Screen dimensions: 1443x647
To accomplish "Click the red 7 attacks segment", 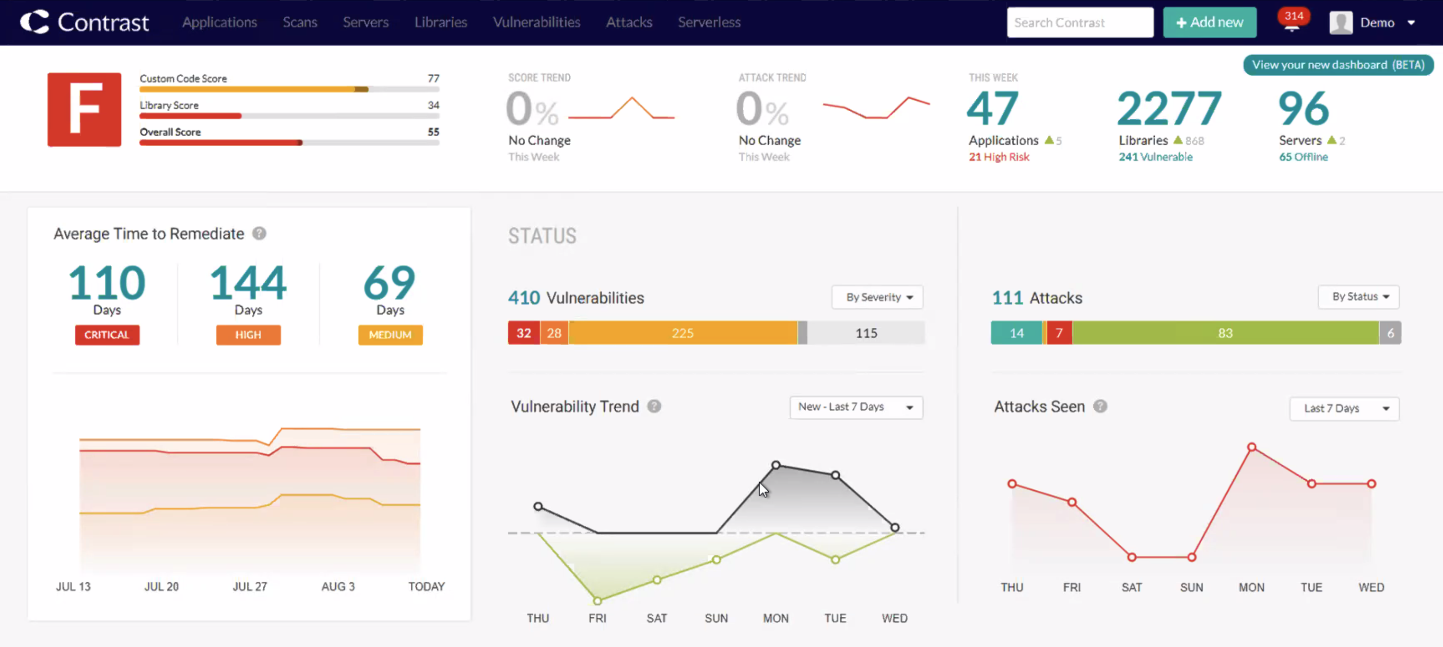I will [x=1059, y=333].
